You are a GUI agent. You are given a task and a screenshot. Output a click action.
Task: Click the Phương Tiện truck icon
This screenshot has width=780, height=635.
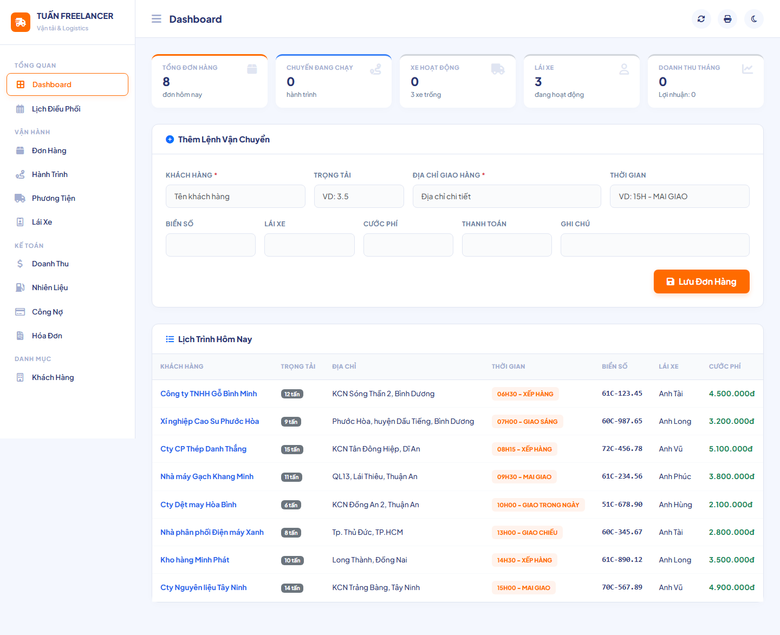pos(20,198)
